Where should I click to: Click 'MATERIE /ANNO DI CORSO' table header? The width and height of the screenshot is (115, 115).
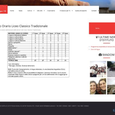coord(18,33)
